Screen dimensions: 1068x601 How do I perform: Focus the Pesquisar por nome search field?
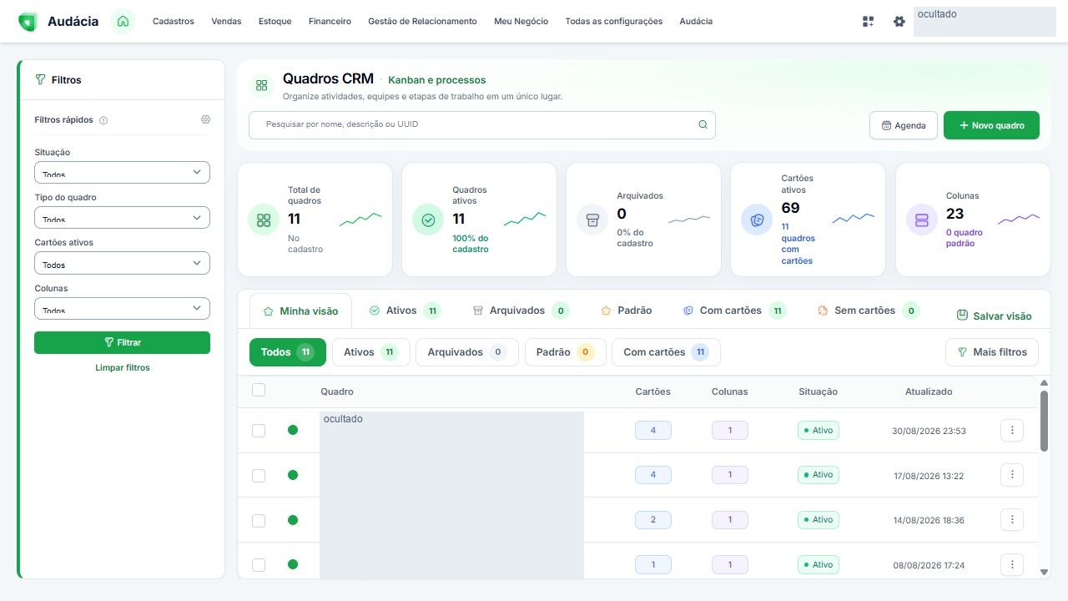(482, 124)
